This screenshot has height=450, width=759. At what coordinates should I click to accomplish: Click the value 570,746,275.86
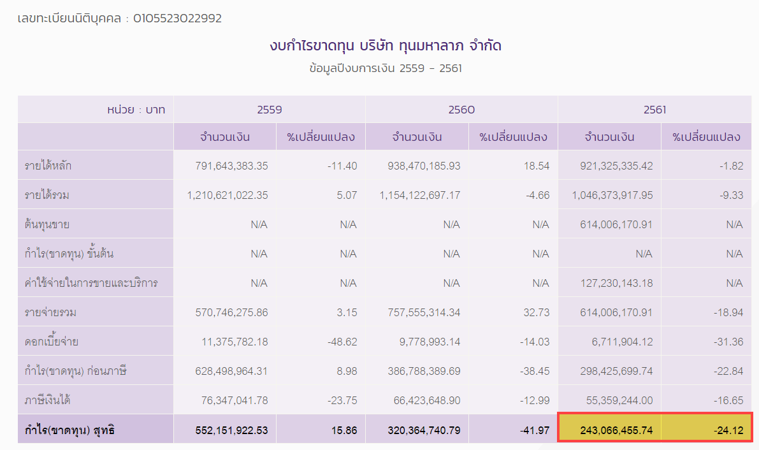[231, 312]
